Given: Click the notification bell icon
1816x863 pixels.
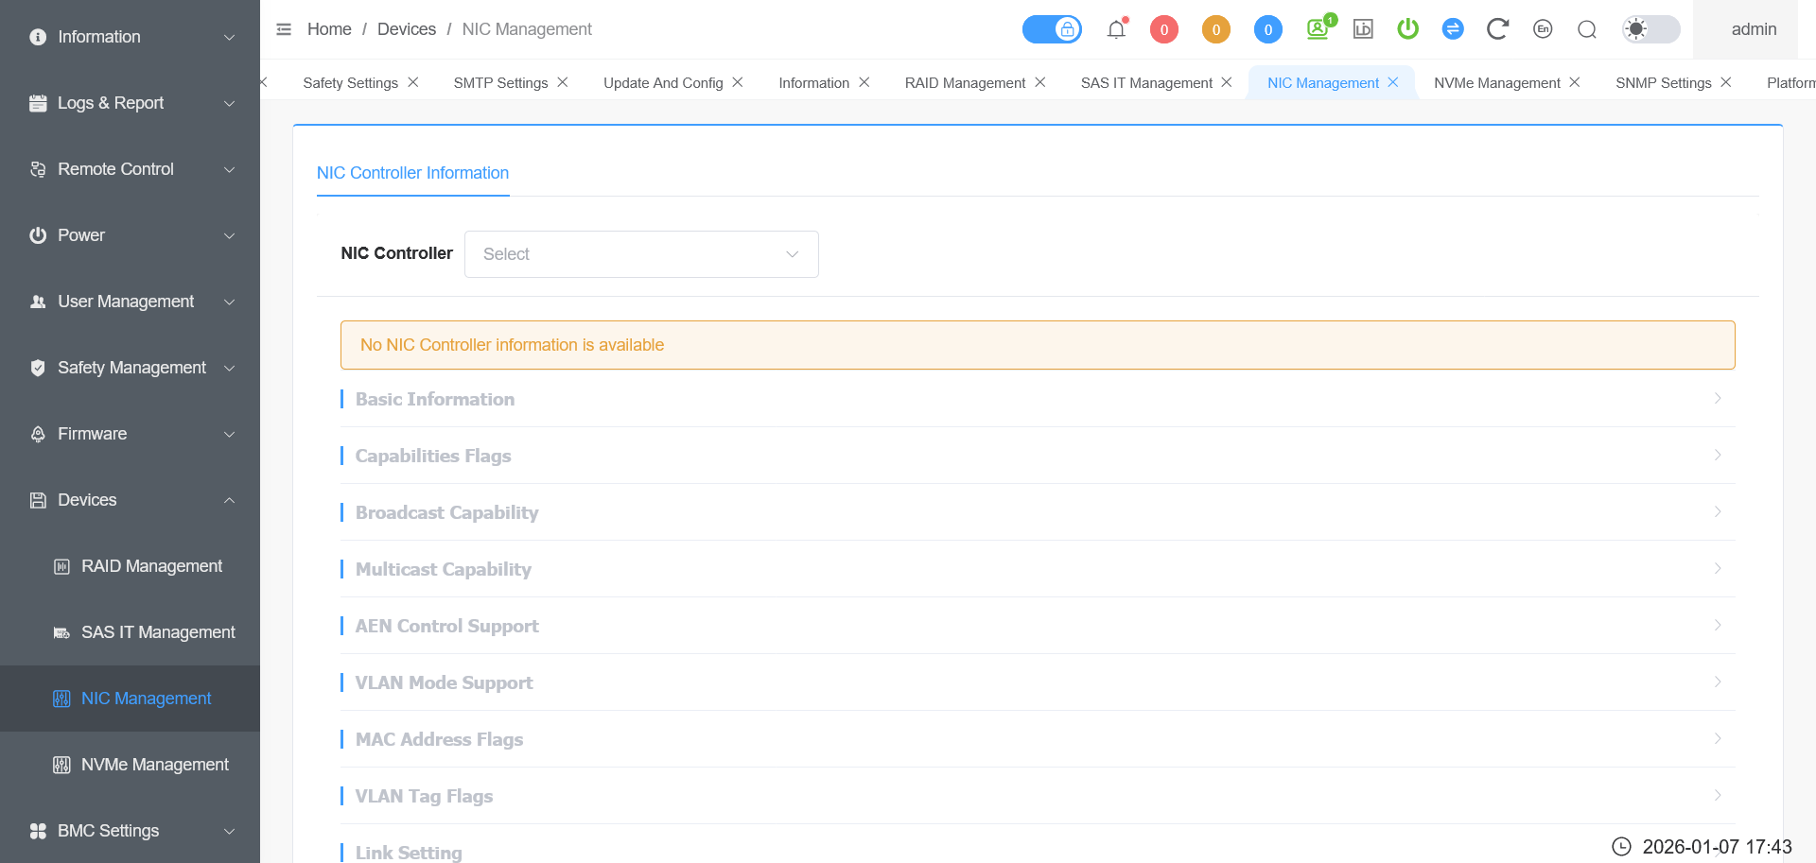Looking at the screenshot, I should click(x=1116, y=29).
